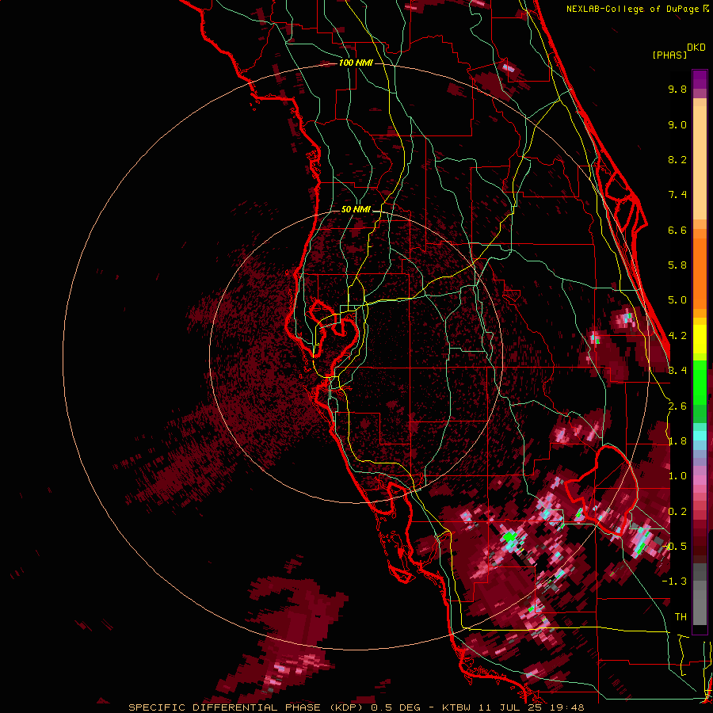Select the 5.8 value on the legend

click(x=677, y=265)
